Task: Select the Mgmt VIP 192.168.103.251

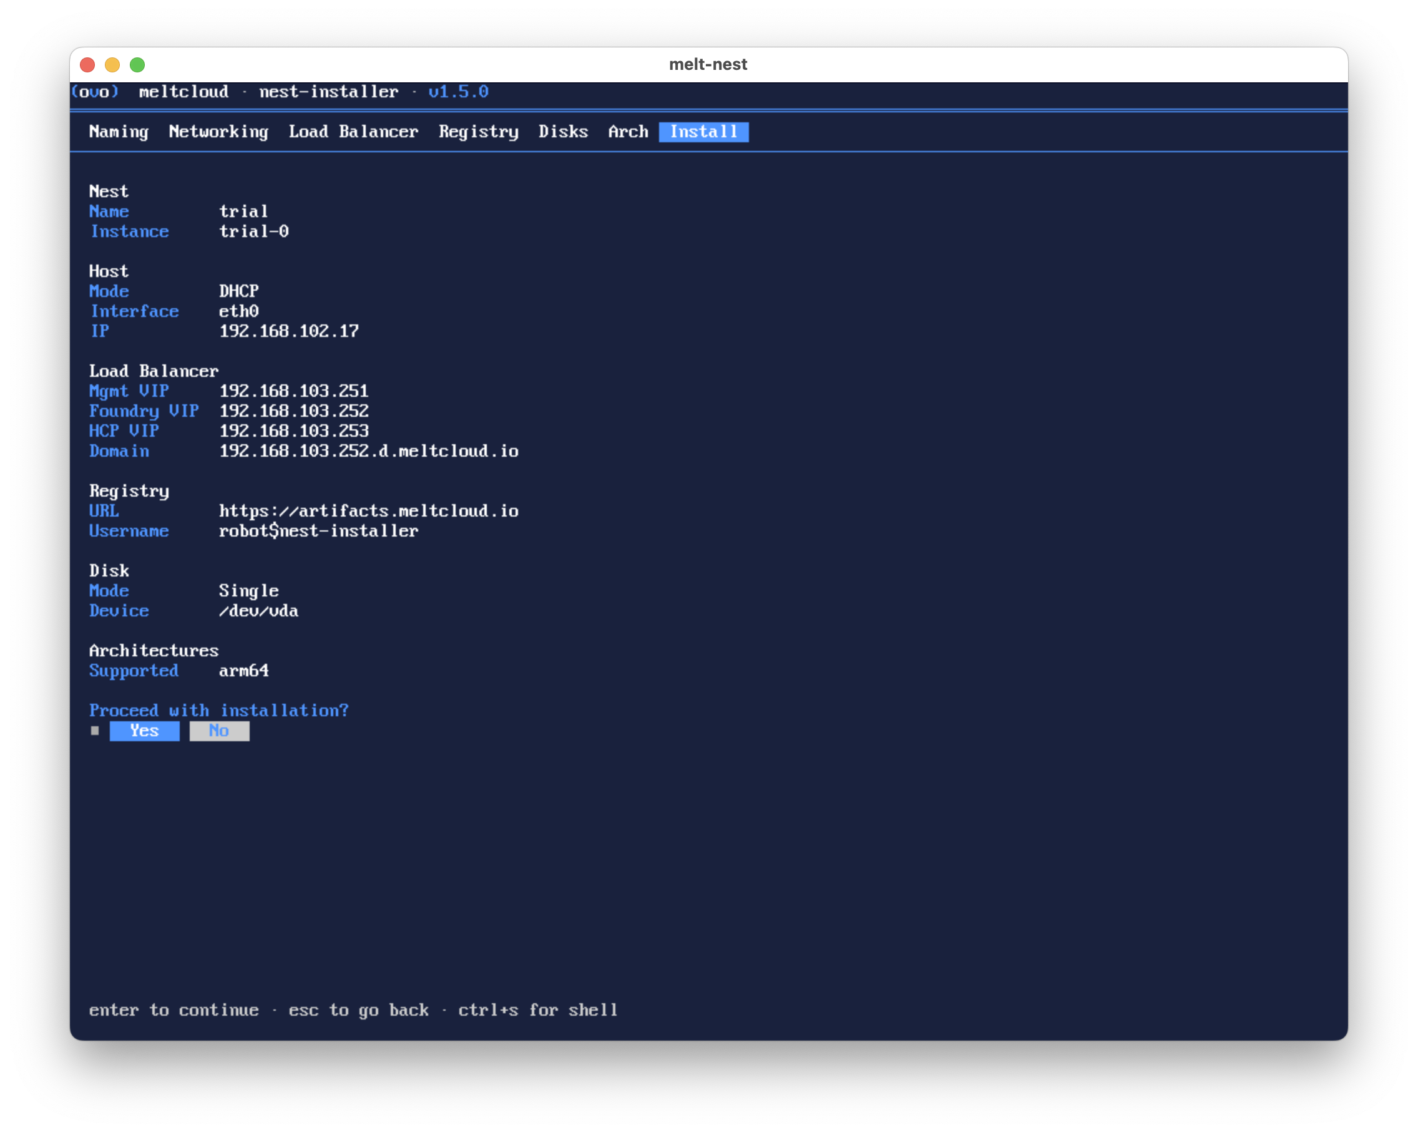Action: [294, 391]
